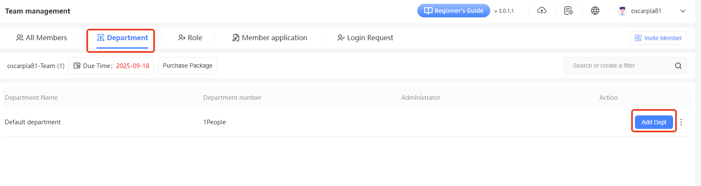The height and width of the screenshot is (186, 701).
Task: Focus the Search or create a filter field
Action: coord(618,66)
